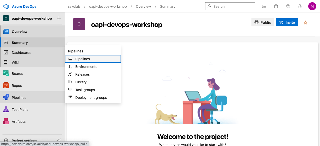Click the Invite button
Screen dimensions: 320x146
(287, 22)
